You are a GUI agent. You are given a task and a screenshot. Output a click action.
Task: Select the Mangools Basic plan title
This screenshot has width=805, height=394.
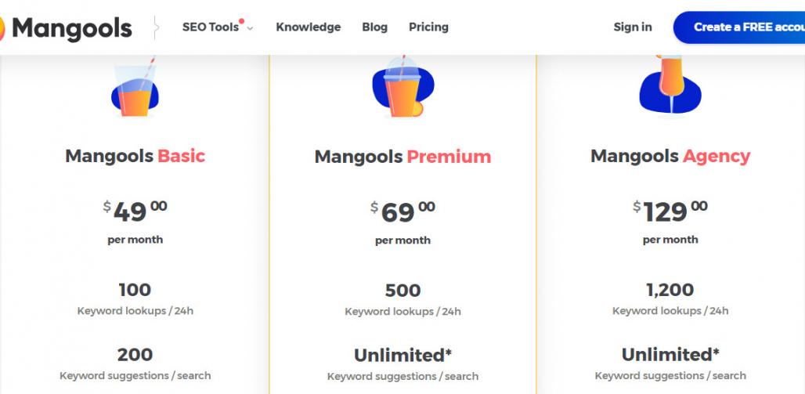(x=135, y=156)
